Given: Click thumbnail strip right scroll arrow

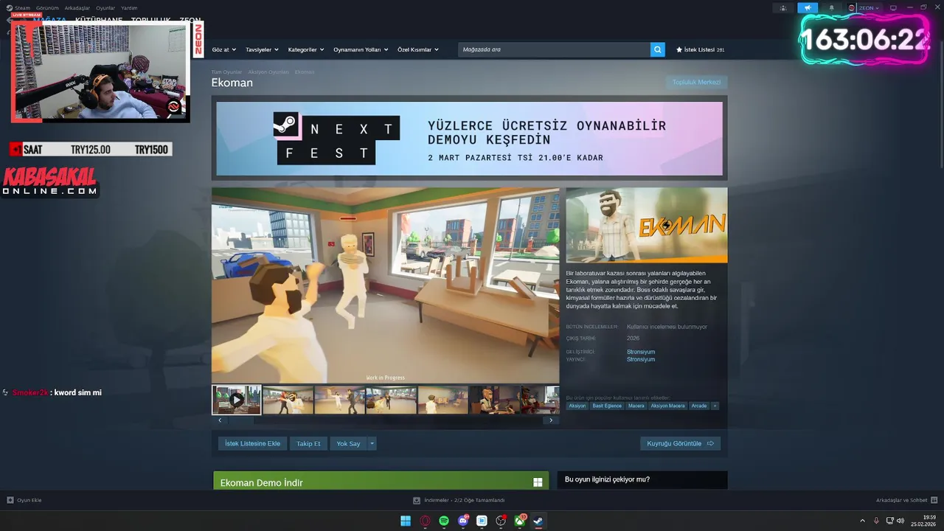Looking at the screenshot, I should [x=551, y=420].
